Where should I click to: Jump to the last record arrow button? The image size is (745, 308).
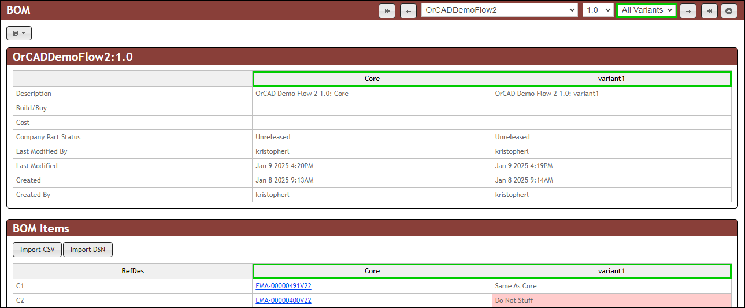point(709,11)
